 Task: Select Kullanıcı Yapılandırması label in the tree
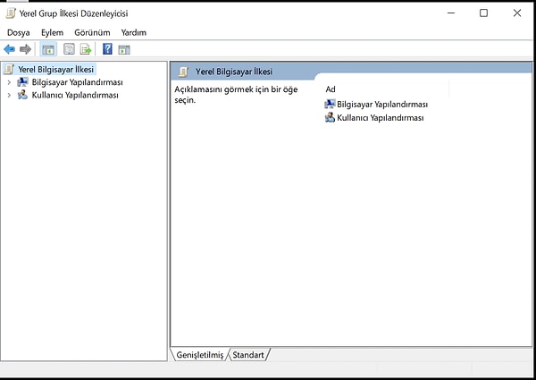75,95
